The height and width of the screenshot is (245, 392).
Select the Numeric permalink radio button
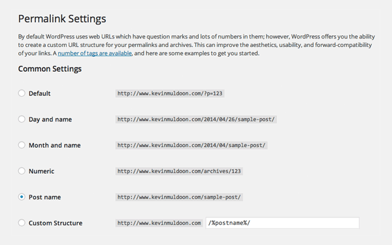pos(22,171)
